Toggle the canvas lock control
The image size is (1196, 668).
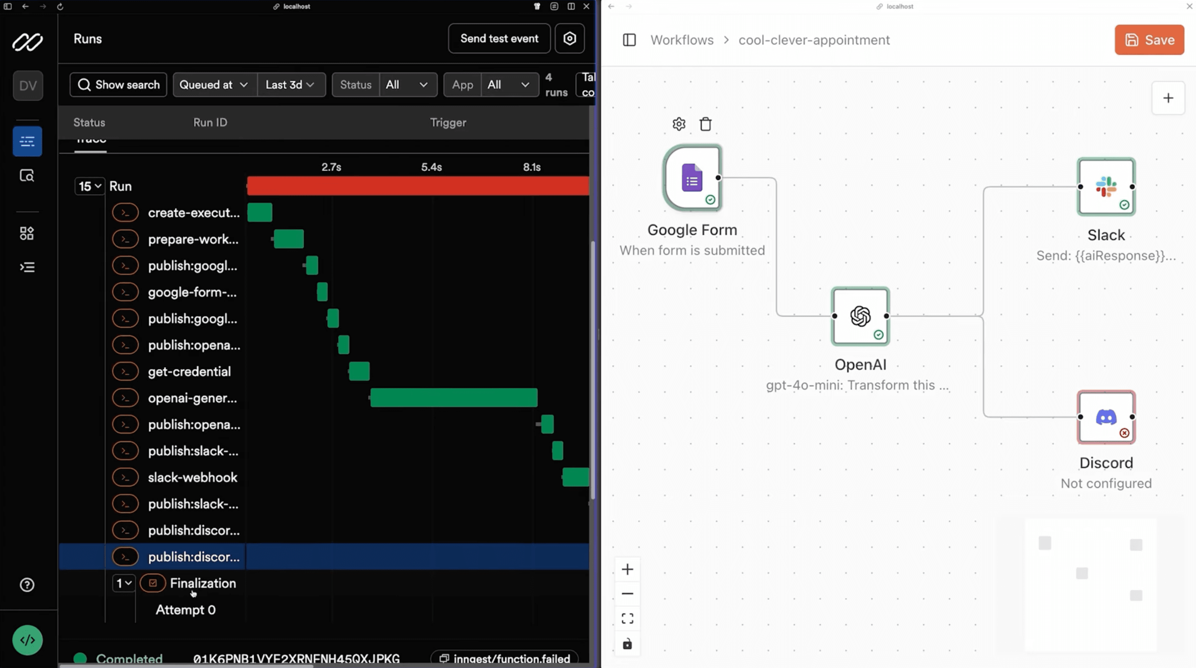tap(627, 644)
